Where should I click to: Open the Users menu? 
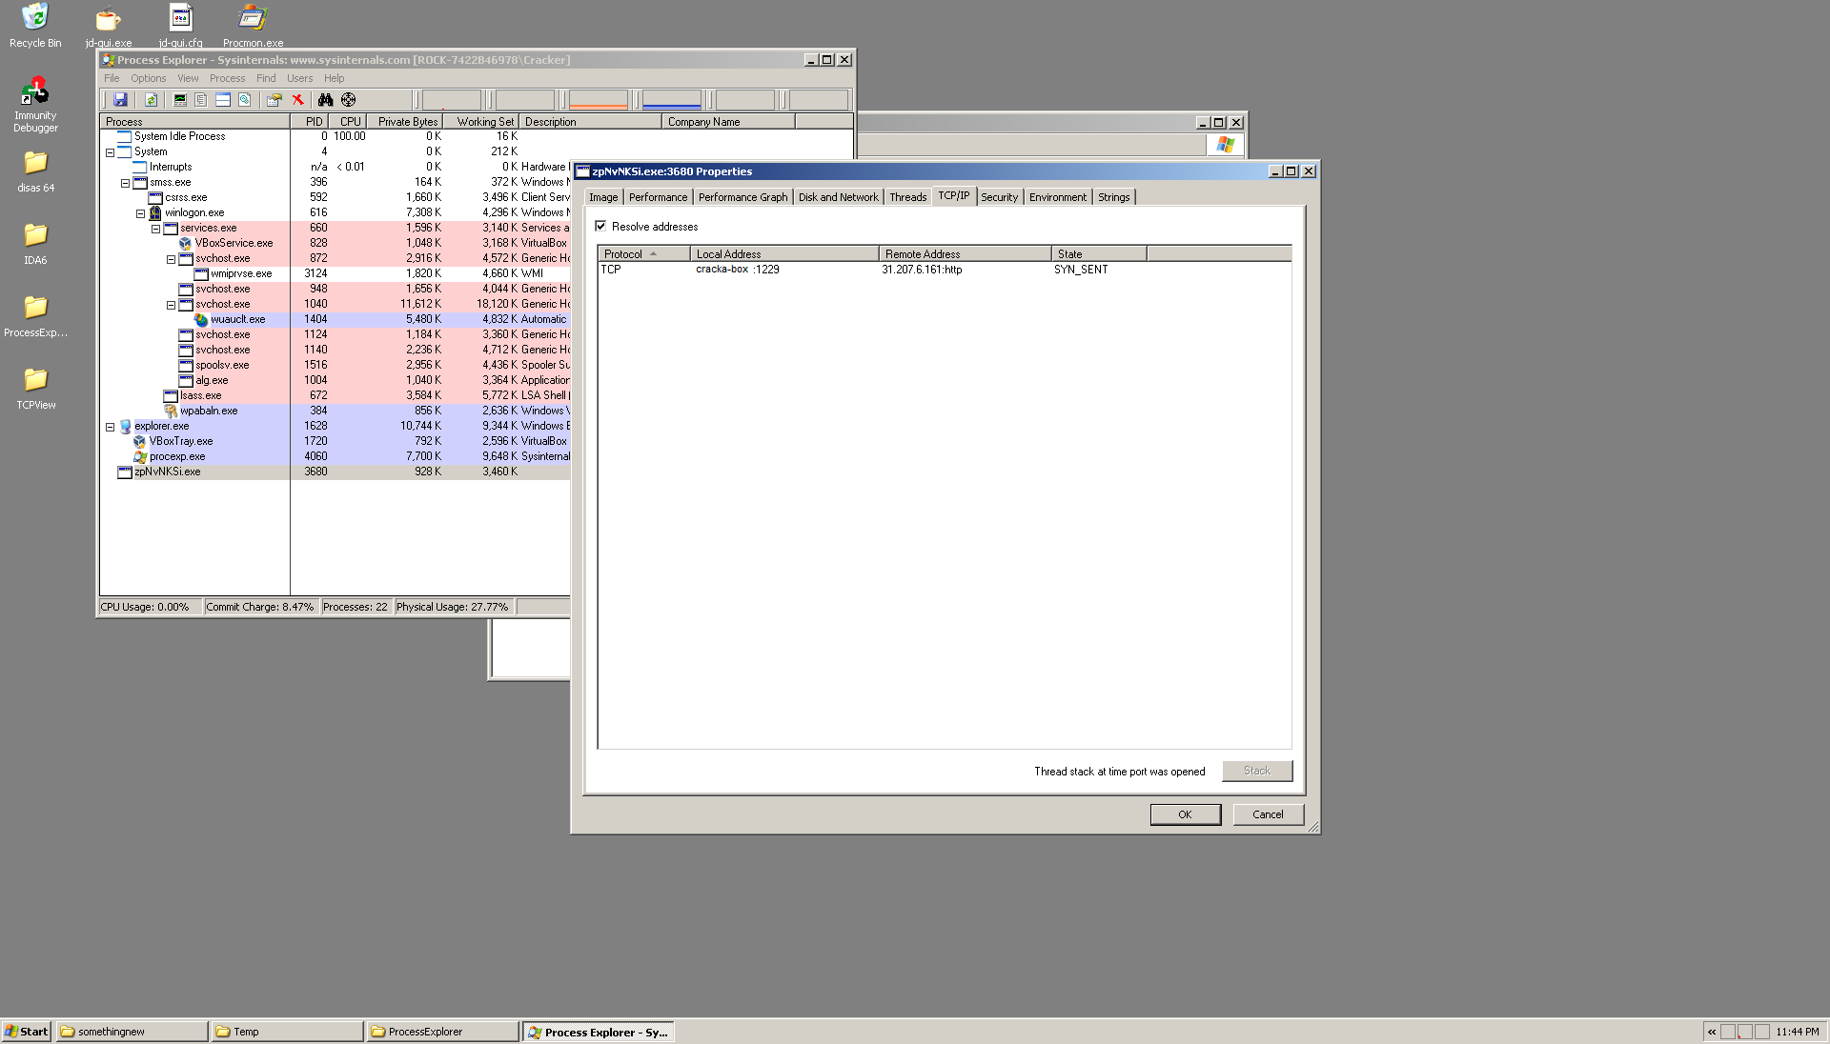tap(299, 78)
